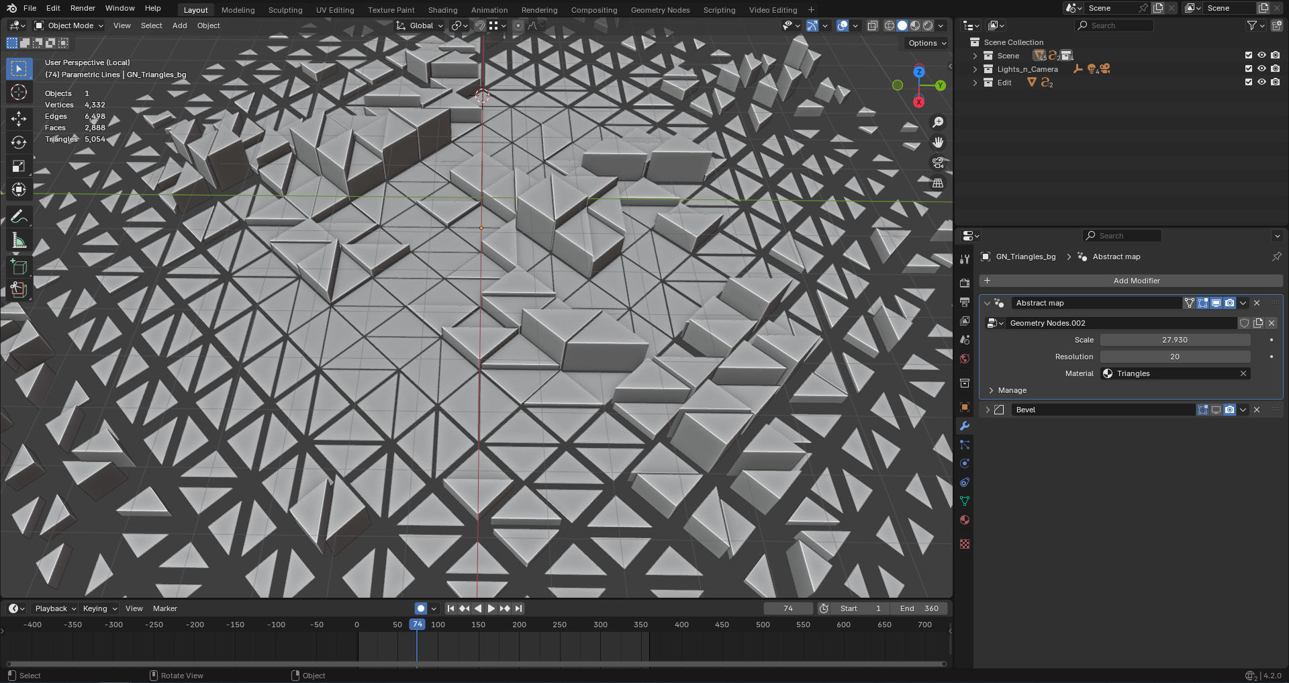Select wireframe viewport shading mode
The image size is (1289, 683).
(x=890, y=26)
